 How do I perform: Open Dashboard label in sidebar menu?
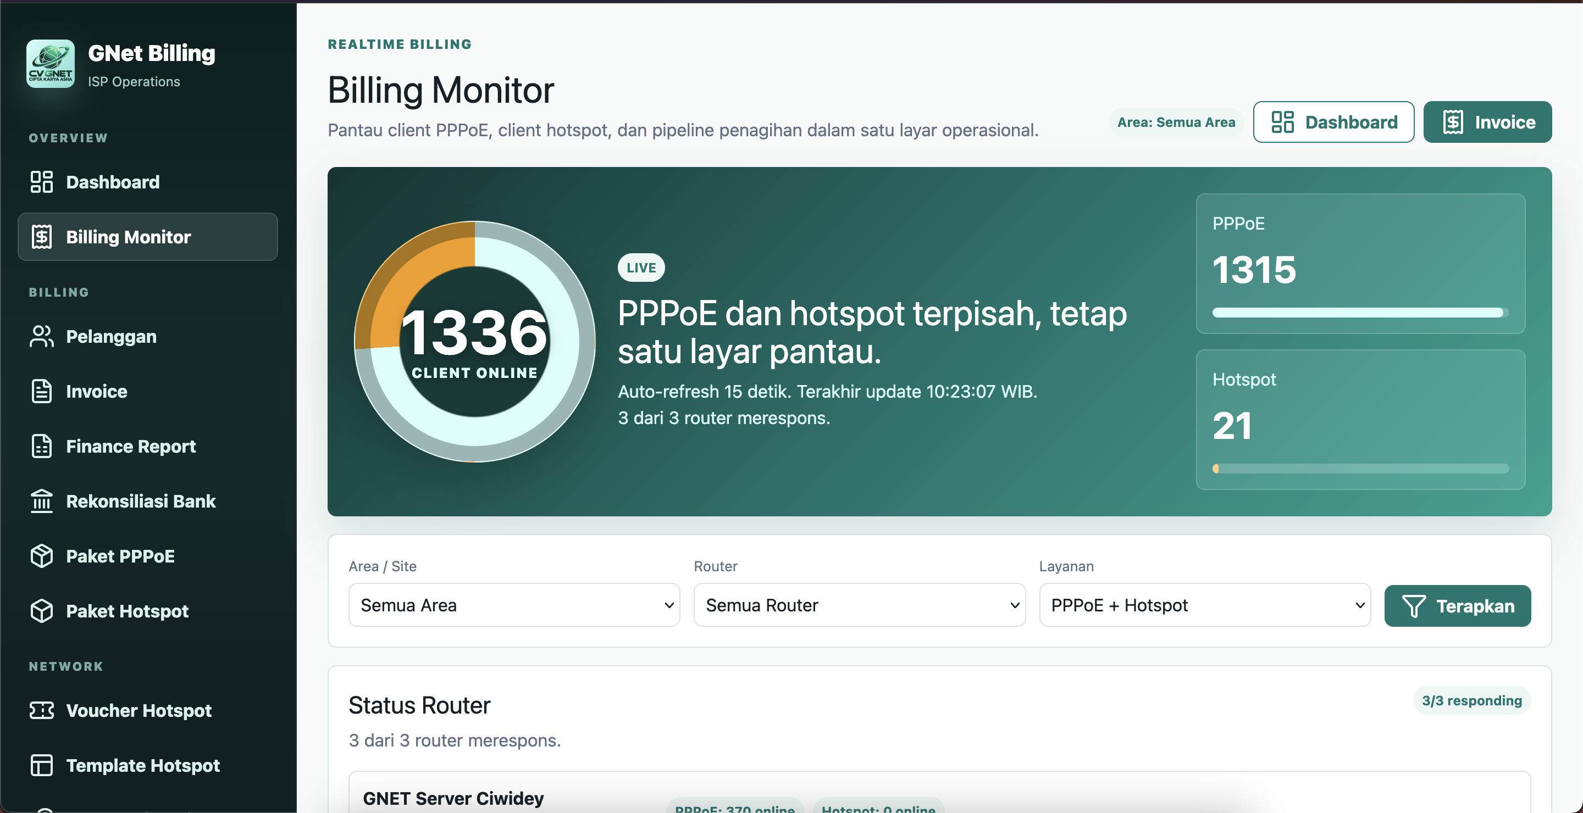click(113, 182)
